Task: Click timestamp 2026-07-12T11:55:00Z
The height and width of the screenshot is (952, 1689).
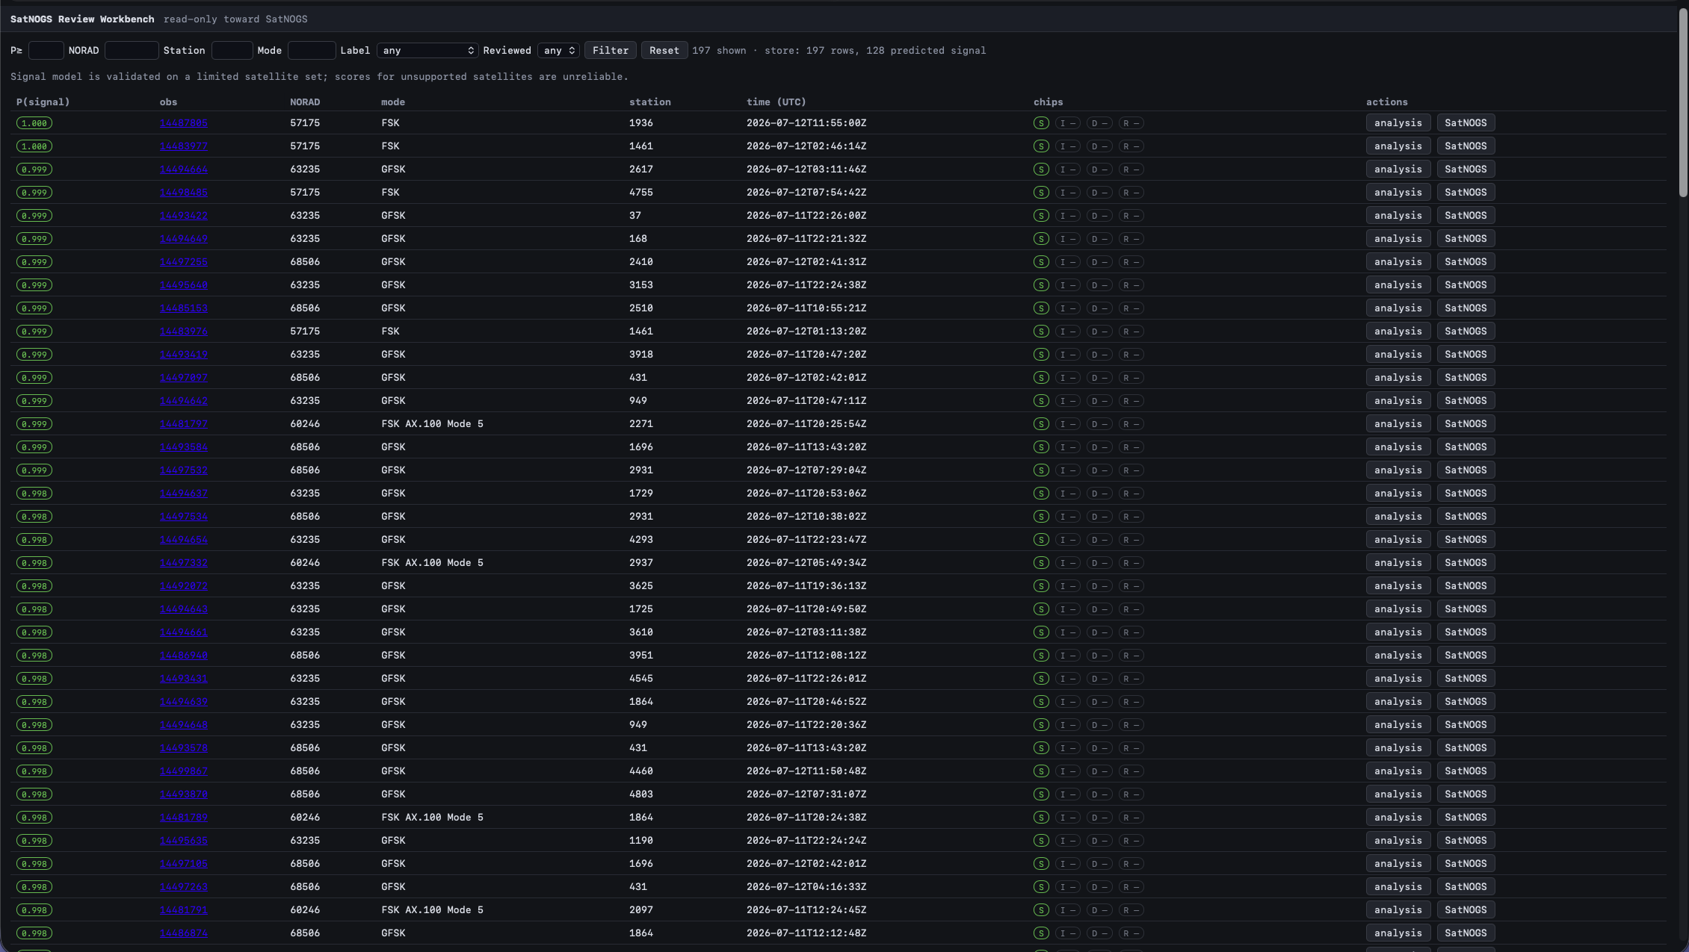Action: point(806,123)
